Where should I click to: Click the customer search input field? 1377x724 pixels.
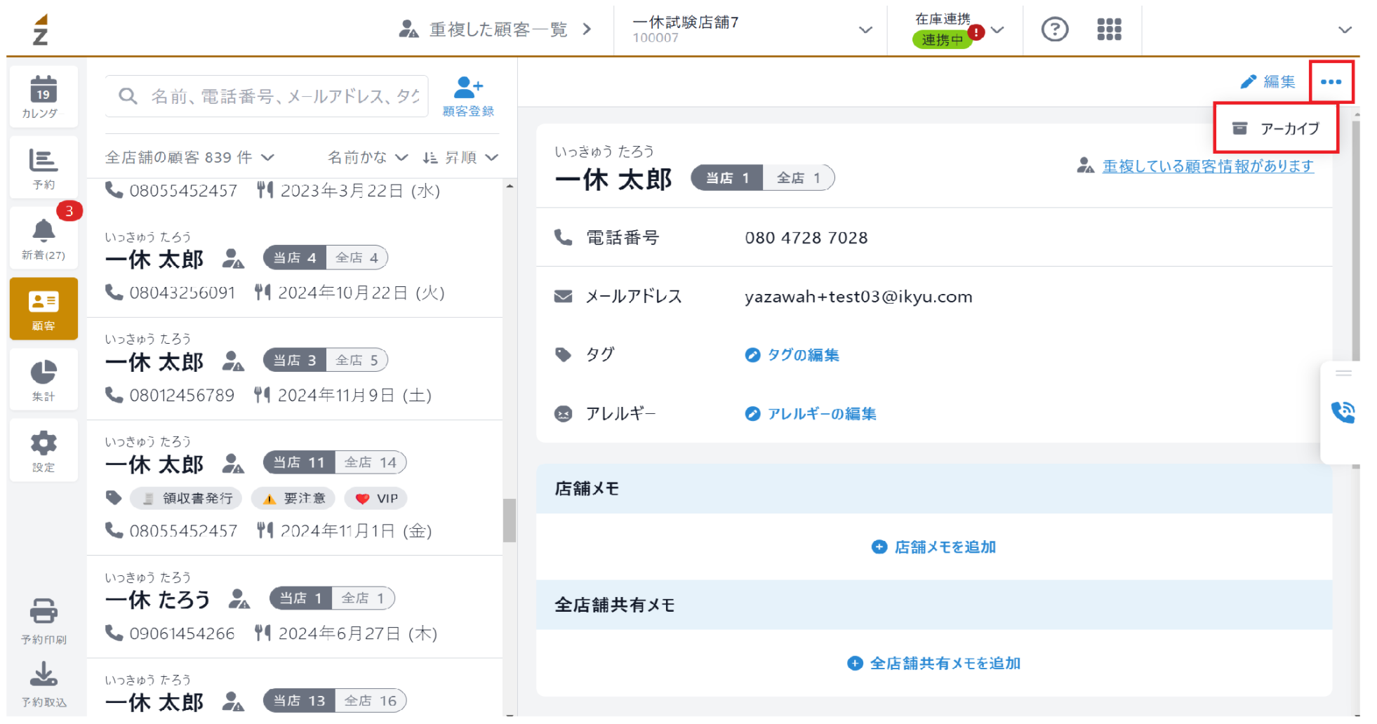[x=267, y=96]
